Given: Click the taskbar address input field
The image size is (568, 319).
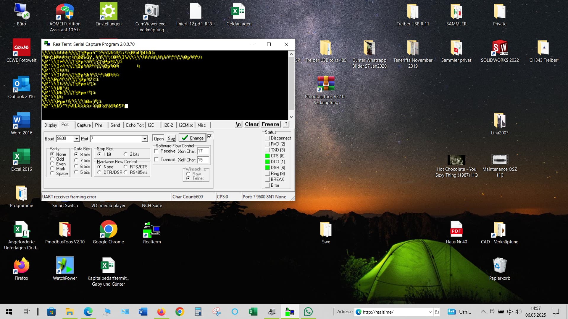Looking at the screenshot, I should pyautogui.click(x=395, y=312).
